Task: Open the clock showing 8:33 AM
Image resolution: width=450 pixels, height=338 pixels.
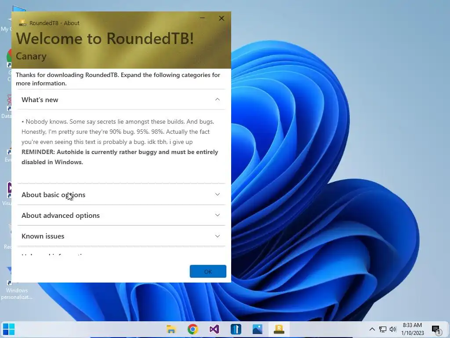Action: click(412, 329)
